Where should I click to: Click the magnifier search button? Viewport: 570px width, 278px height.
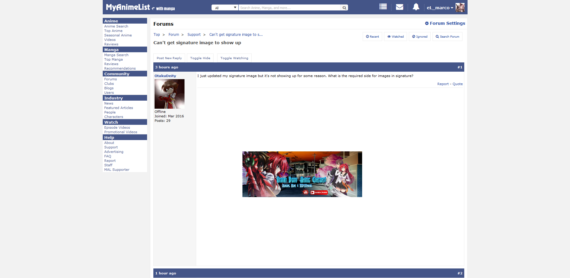344,8
